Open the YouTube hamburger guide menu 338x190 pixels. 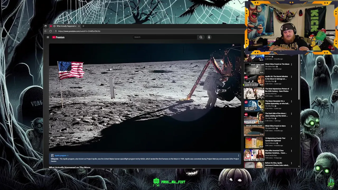click(48, 37)
